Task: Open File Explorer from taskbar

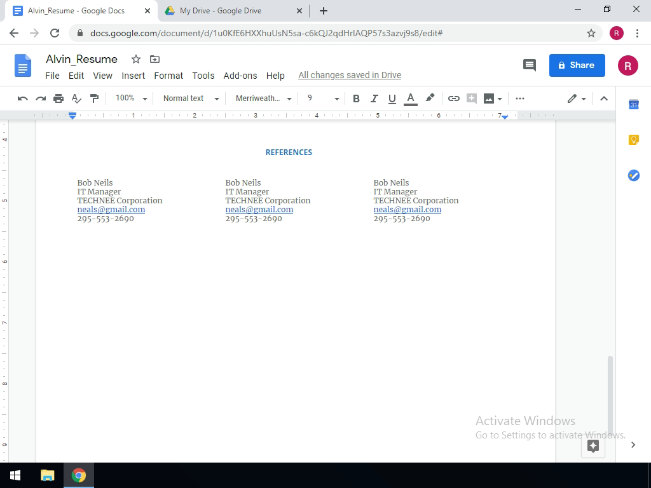Action: 47,475
